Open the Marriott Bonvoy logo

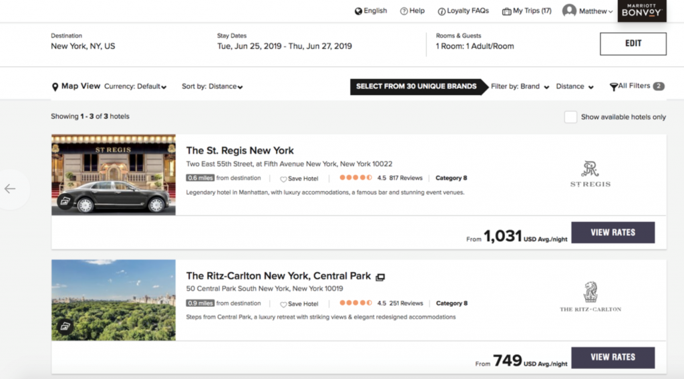click(x=642, y=11)
